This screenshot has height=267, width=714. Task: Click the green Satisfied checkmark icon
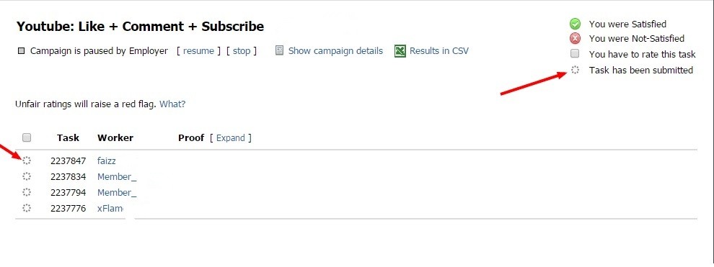coord(575,24)
